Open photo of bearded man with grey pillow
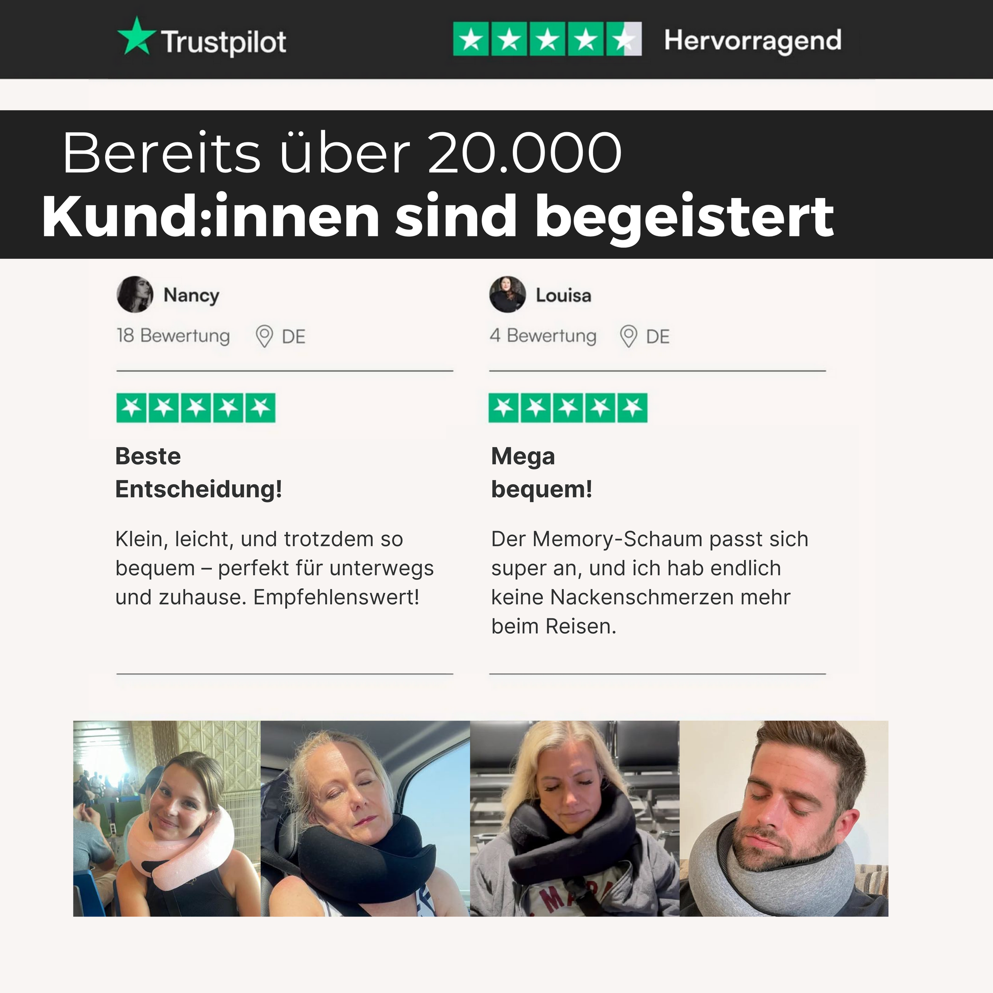Viewport: 993px width, 993px height. [x=784, y=818]
